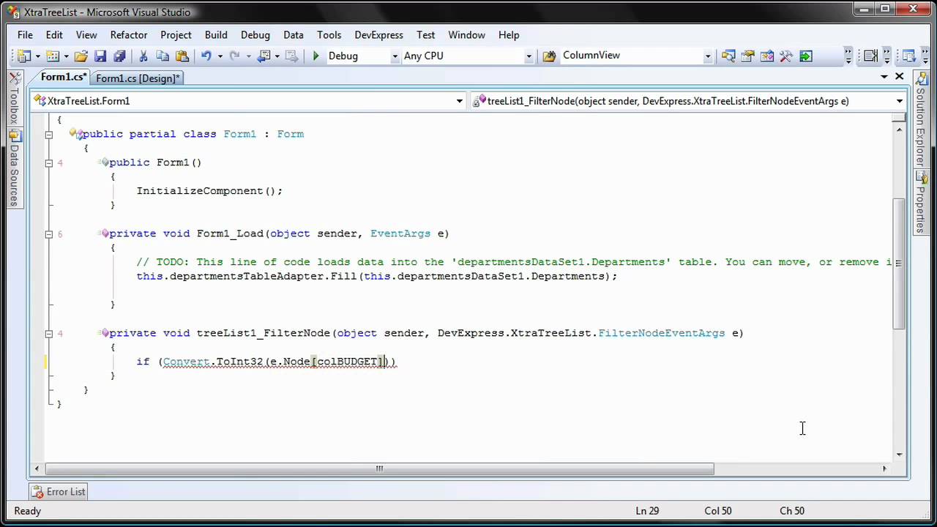Open the Add New Item dropdown arrow
The width and height of the screenshot is (937, 527).
[67, 56]
